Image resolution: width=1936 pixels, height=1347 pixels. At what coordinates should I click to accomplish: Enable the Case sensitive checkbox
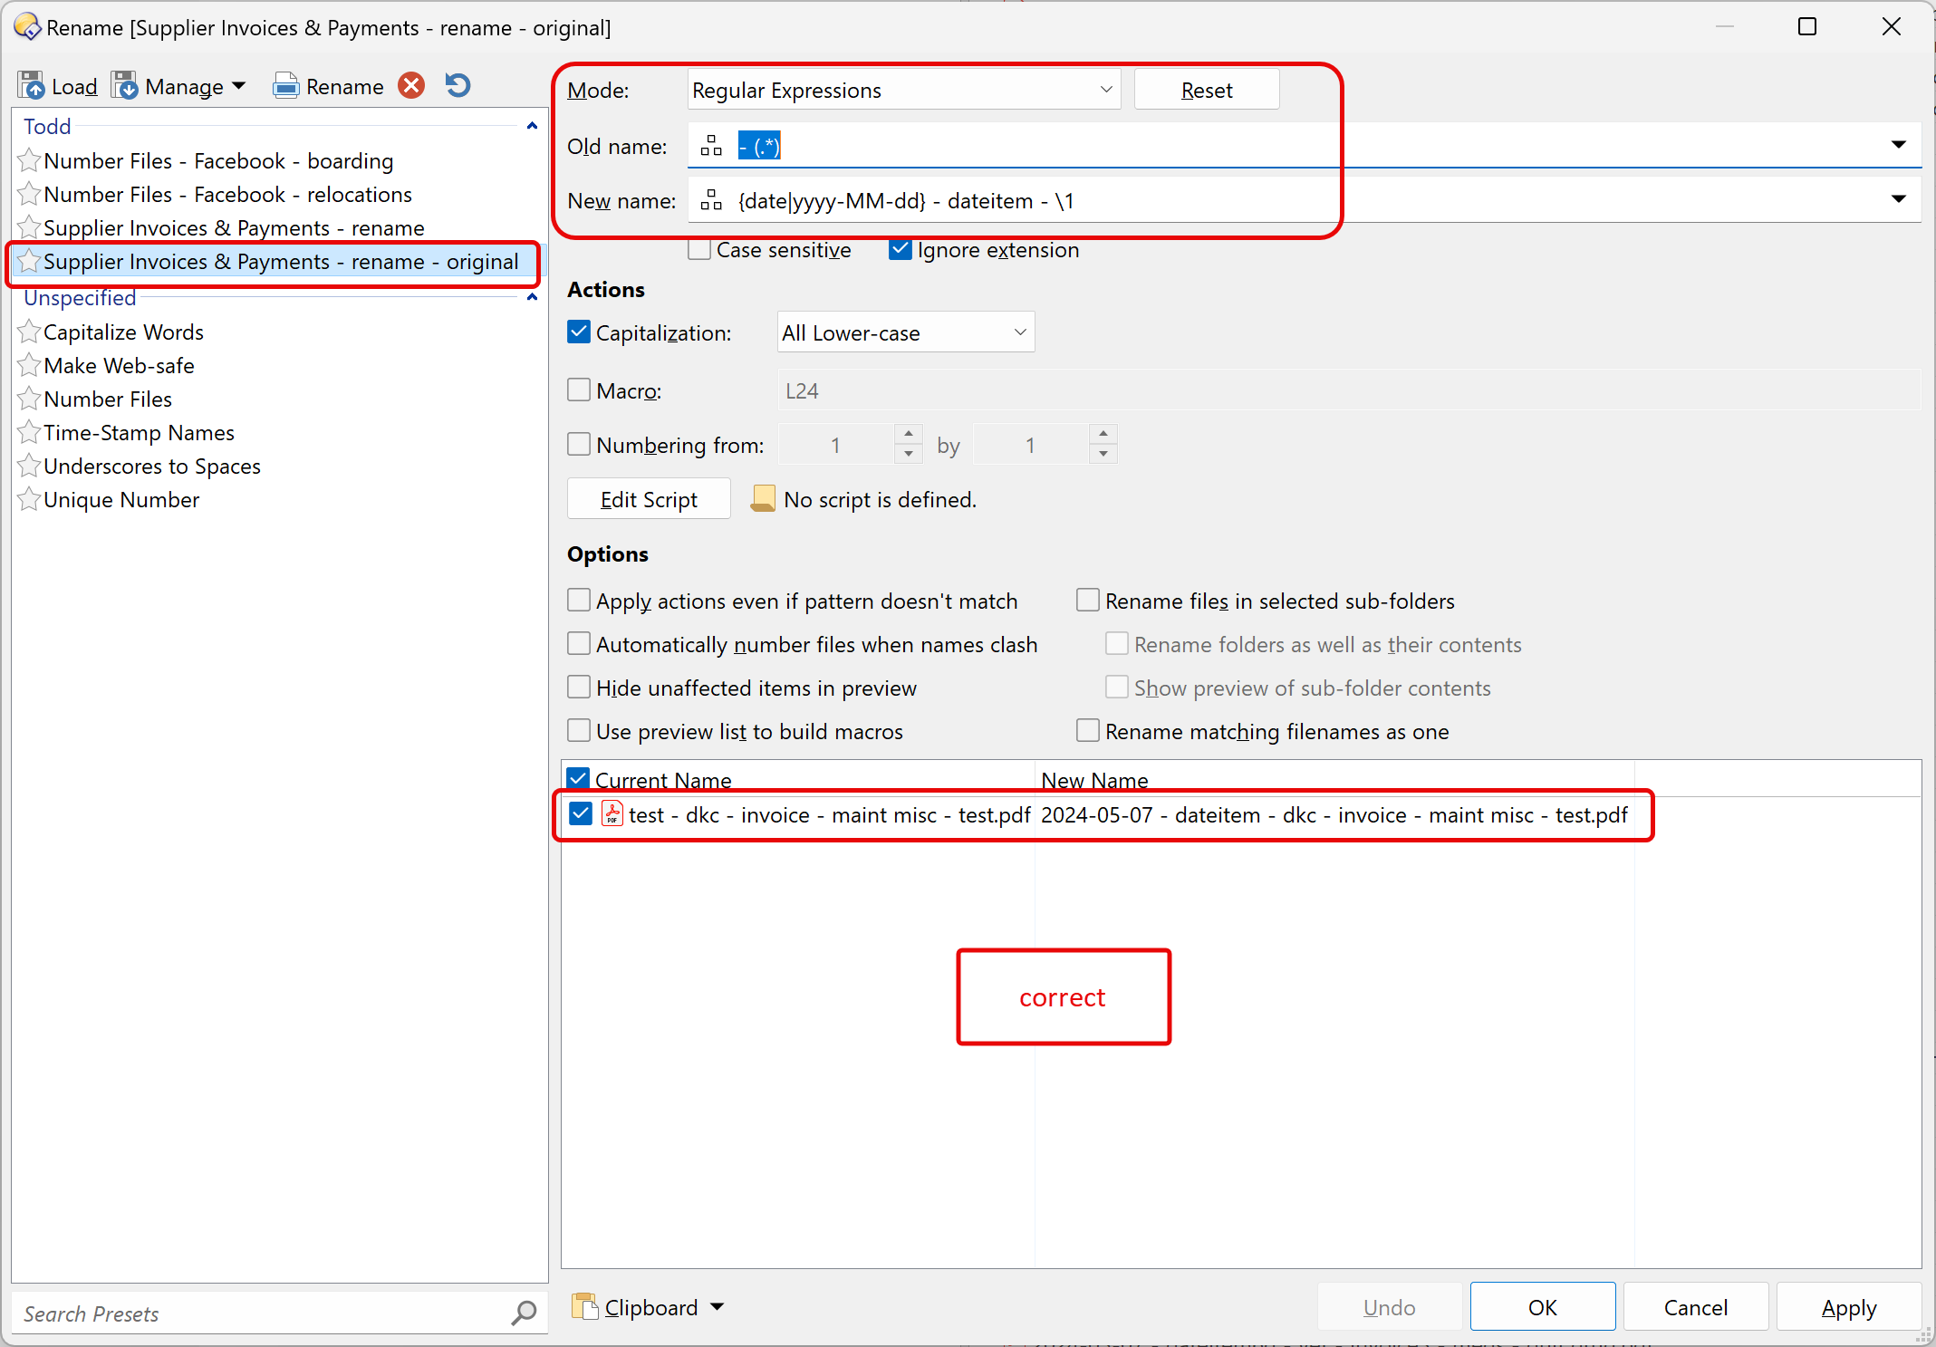point(699,250)
